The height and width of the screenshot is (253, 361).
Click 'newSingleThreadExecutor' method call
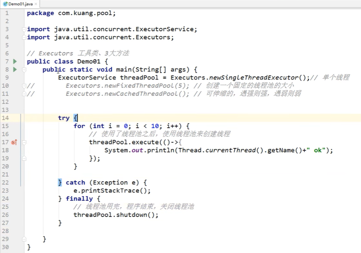point(254,78)
